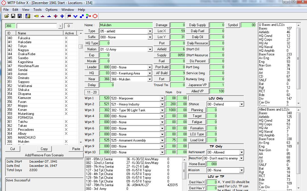
Task: Open the Stance dropdown showing 00 - Defend
Action: click(241, 104)
